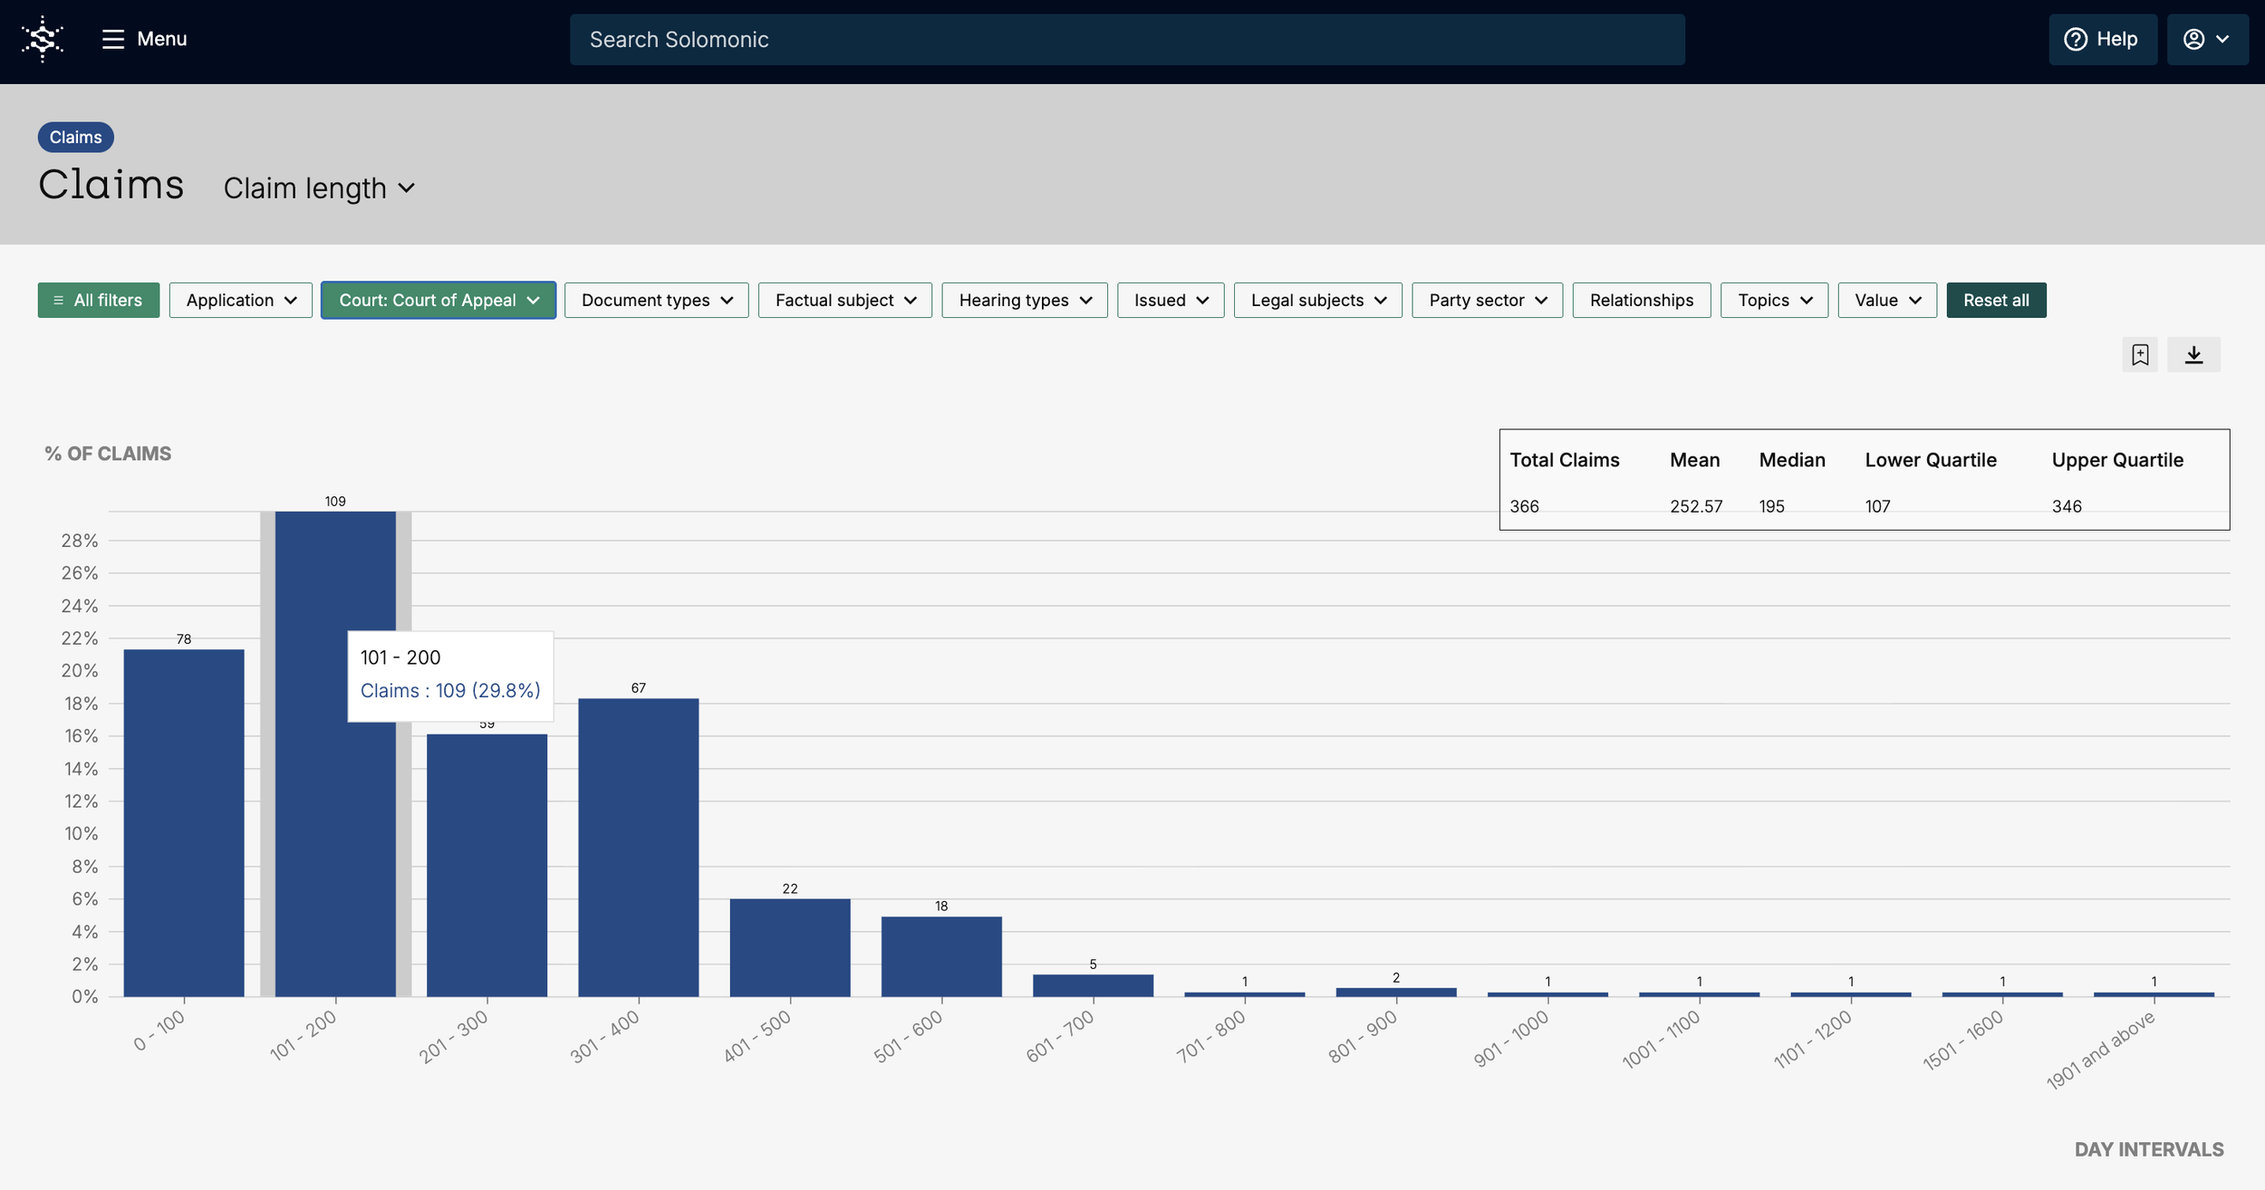Click the Relationships filter button
The image size is (2265, 1190).
coord(1641,300)
